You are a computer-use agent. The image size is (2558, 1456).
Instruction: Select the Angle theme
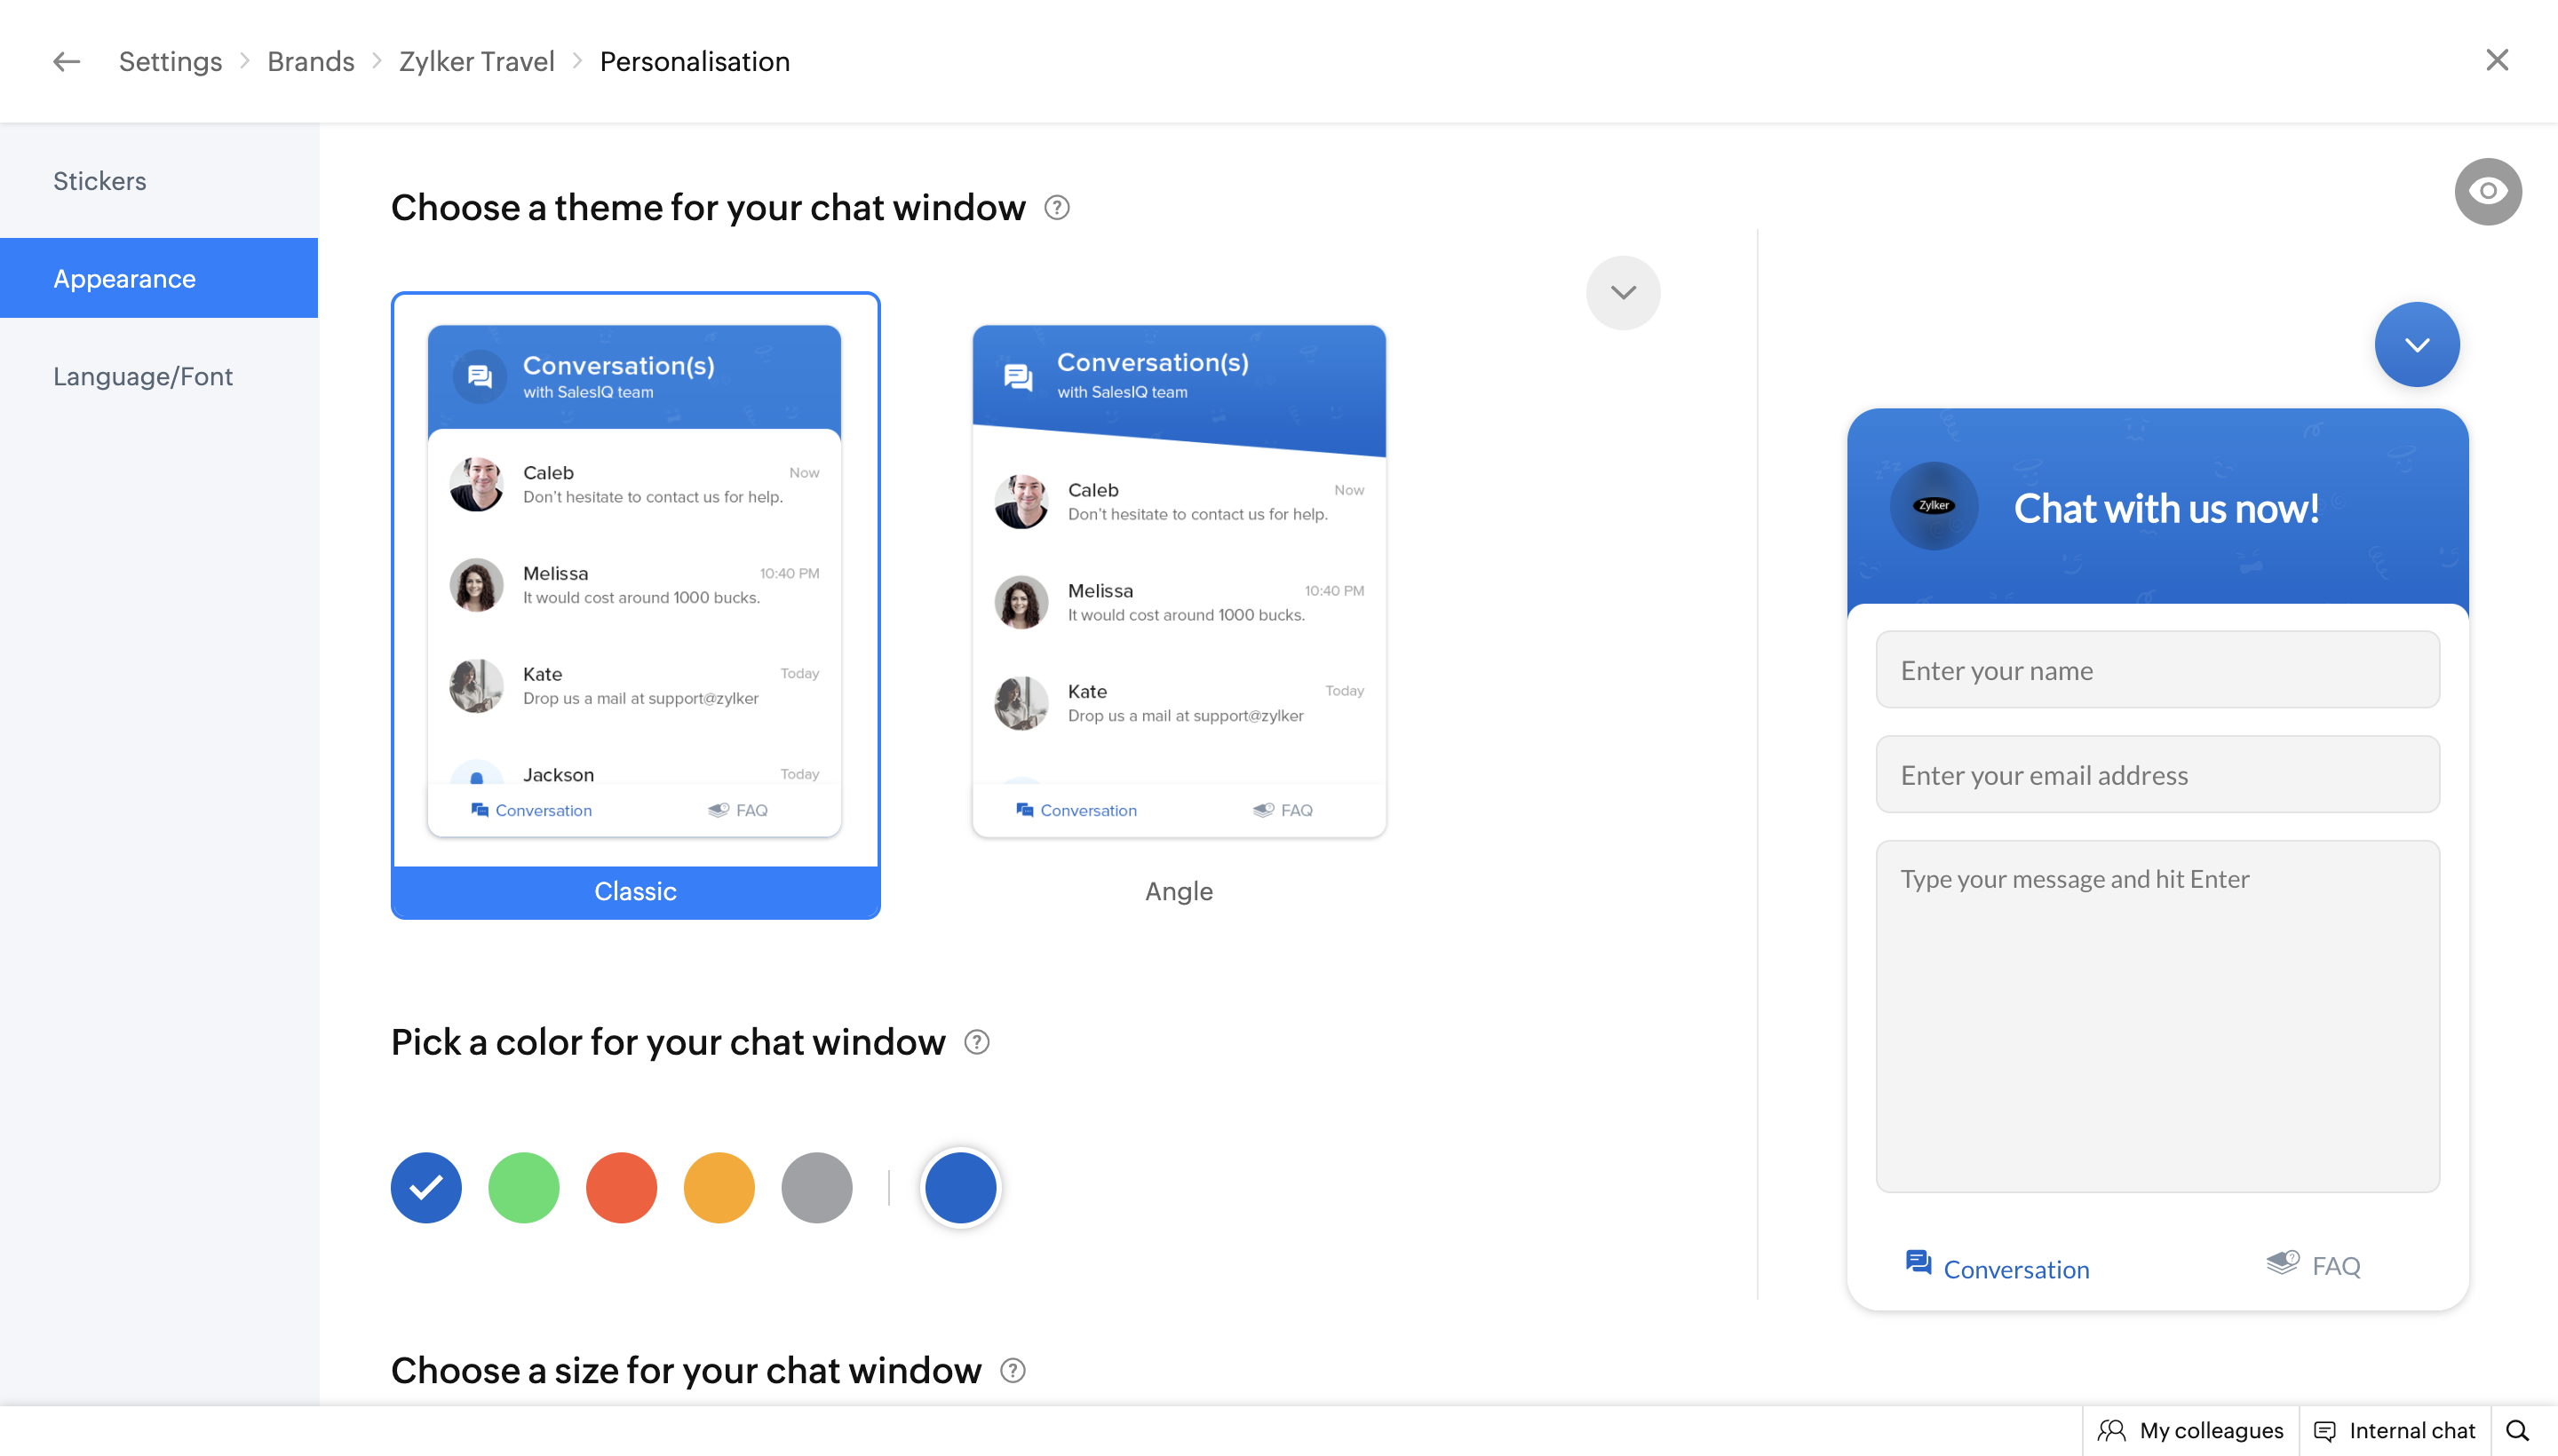click(1179, 604)
